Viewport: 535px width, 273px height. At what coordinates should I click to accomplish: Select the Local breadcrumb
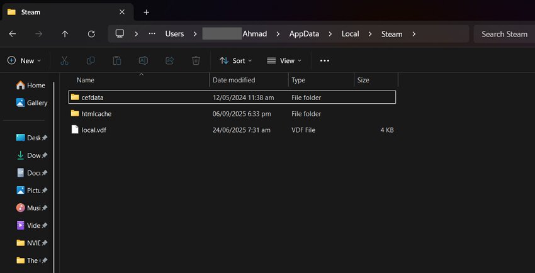pyautogui.click(x=351, y=34)
